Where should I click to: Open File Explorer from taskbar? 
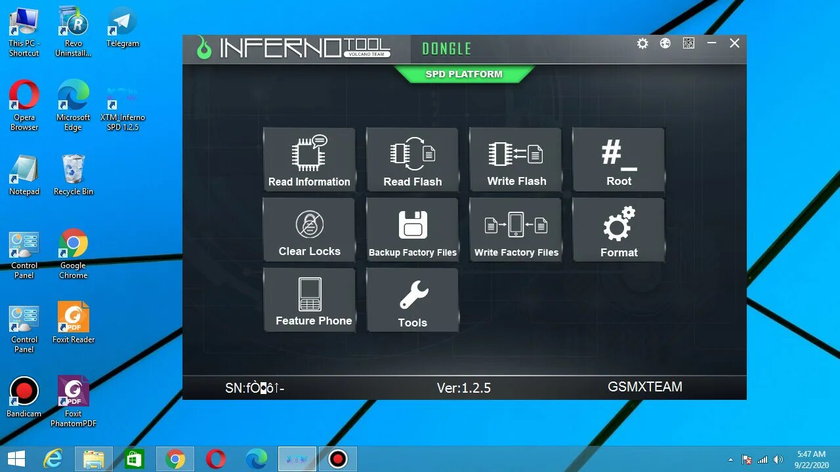pyautogui.click(x=94, y=459)
